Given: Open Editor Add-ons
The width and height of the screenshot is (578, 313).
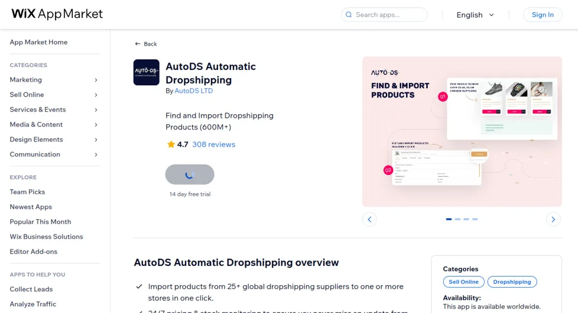Looking at the screenshot, I should [x=33, y=251].
